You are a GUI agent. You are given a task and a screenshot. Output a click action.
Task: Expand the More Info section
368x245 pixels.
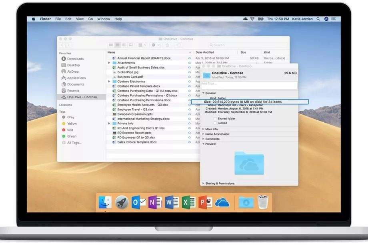pos(204,129)
